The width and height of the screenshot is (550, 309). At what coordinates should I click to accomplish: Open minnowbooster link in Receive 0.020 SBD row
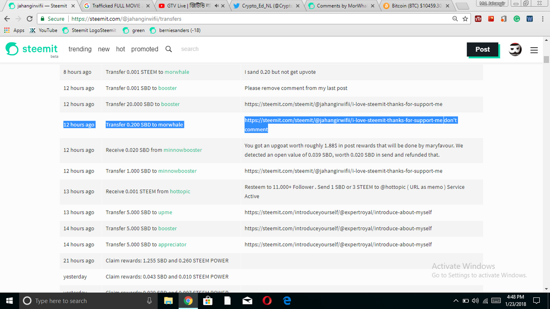click(183, 150)
